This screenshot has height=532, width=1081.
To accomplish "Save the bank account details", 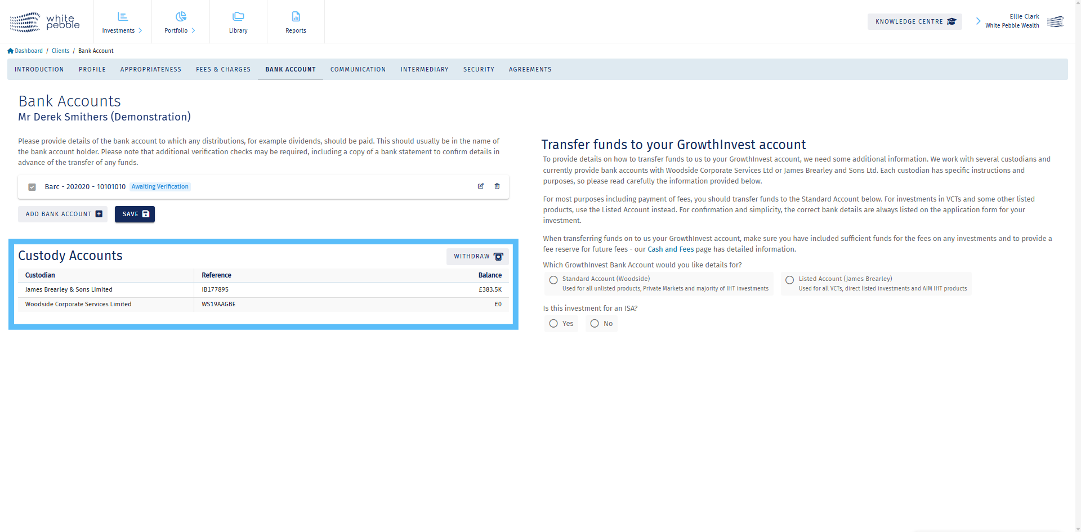I will tap(135, 214).
